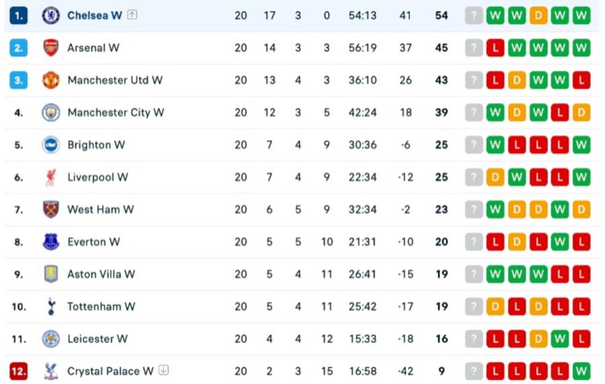
Task: Click the promotion arrow icon beside Chelsea W
Action: (x=132, y=15)
